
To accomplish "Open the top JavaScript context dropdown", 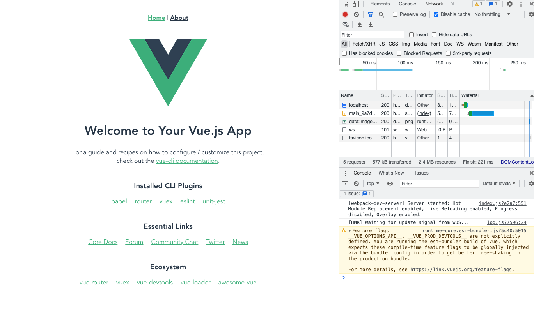I will pyautogui.click(x=373, y=184).
